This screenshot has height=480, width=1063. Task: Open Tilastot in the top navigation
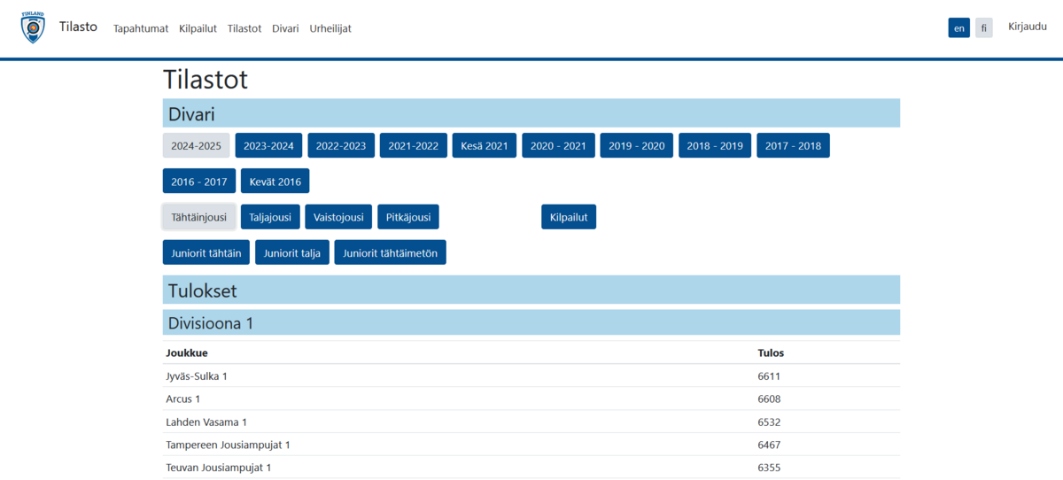[244, 28]
